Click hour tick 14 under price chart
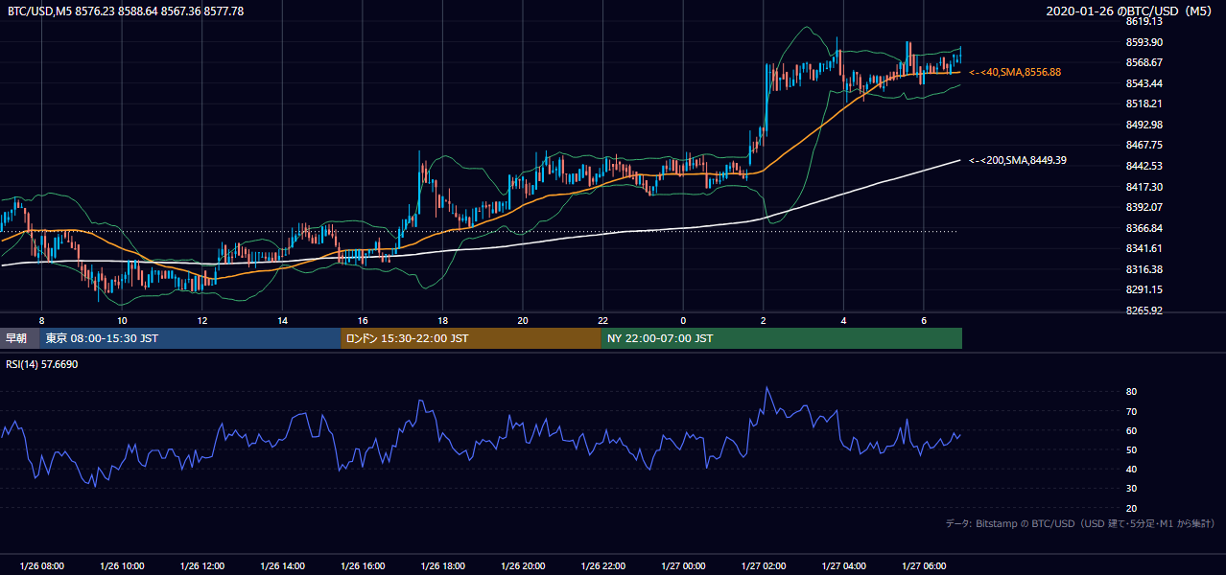This screenshot has height=575, width=1226. (282, 320)
